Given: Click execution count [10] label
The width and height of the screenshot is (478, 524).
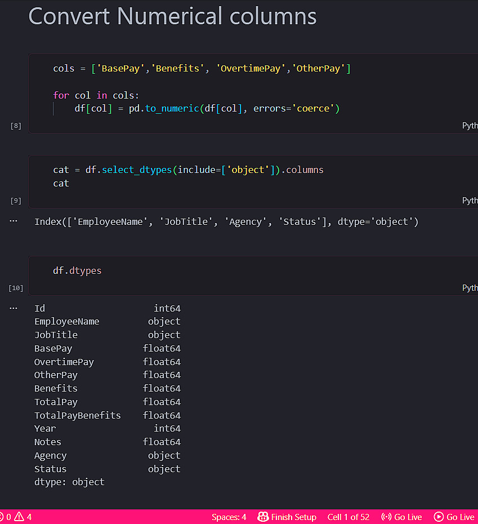Looking at the screenshot, I should point(16,288).
